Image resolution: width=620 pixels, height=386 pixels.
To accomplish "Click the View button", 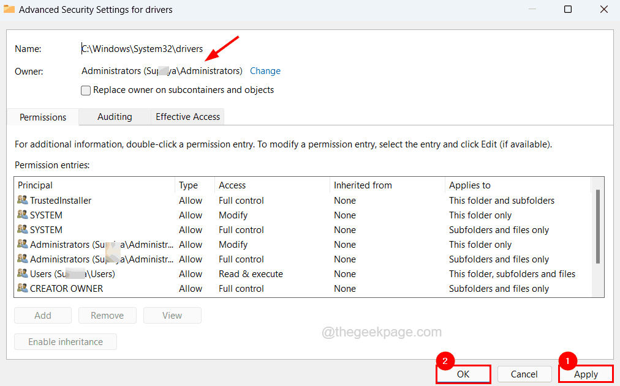I will click(172, 315).
